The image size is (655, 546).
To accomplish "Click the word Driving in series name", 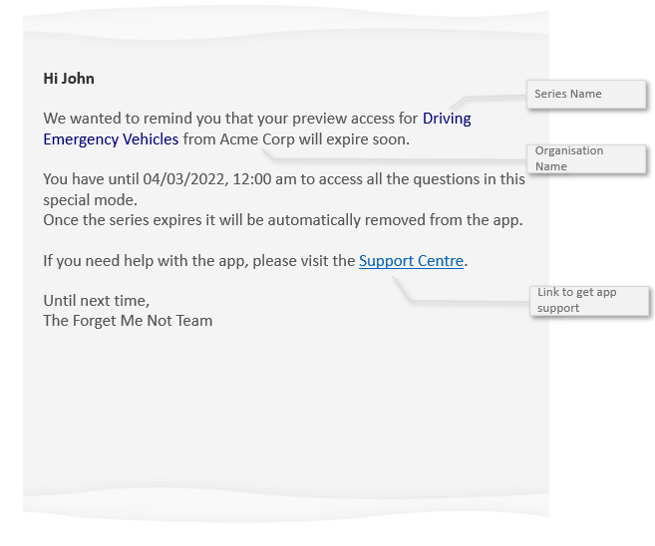I will (446, 119).
